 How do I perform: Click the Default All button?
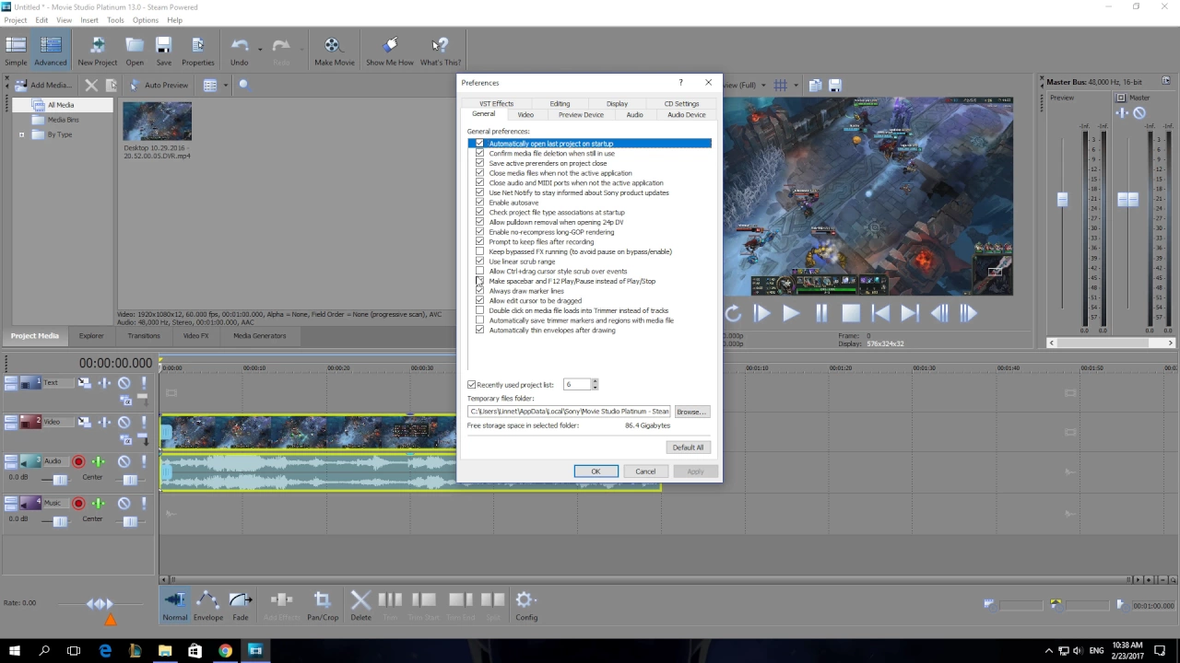pyautogui.click(x=688, y=448)
